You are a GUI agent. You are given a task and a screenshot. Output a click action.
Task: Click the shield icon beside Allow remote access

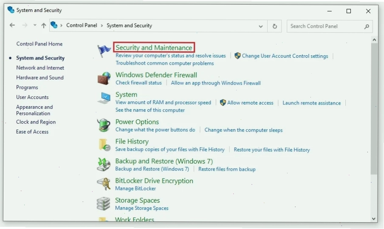tap(223, 103)
